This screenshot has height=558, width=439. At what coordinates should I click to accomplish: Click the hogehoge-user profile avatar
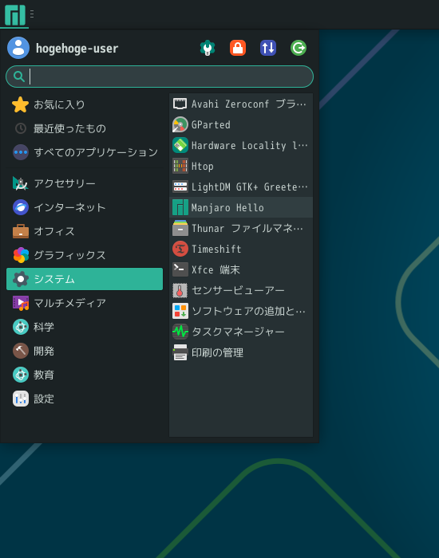(18, 48)
